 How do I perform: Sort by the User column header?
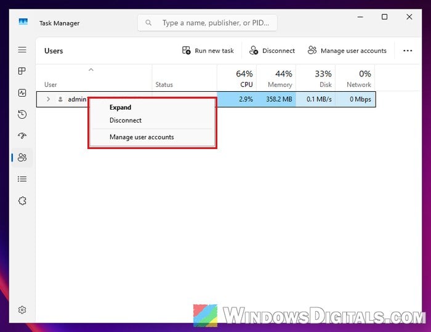point(94,78)
